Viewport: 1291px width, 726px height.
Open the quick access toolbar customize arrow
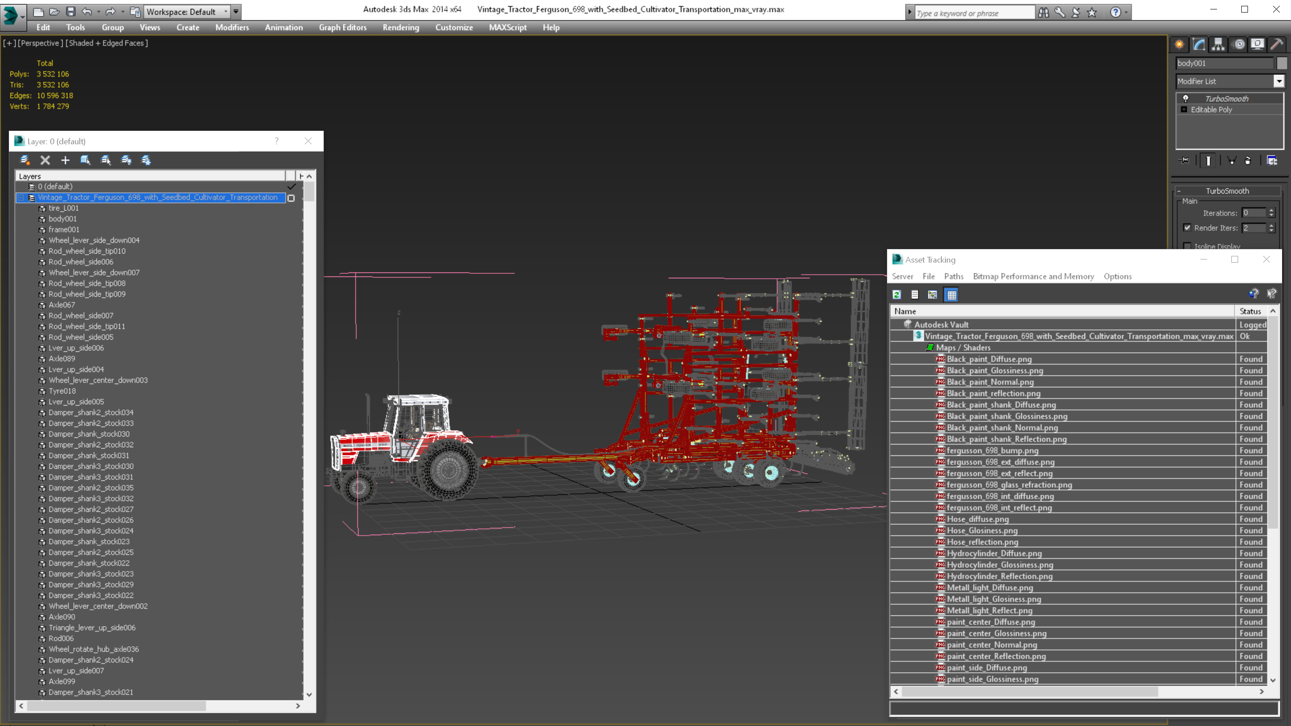coord(236,12)
